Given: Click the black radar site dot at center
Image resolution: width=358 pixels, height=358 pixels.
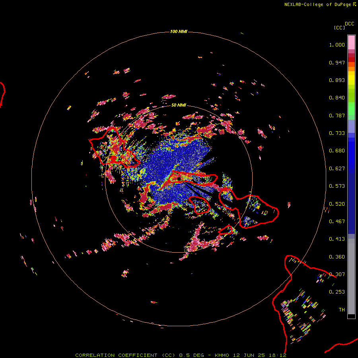Looking at the screenshot, I should [179, 179].
